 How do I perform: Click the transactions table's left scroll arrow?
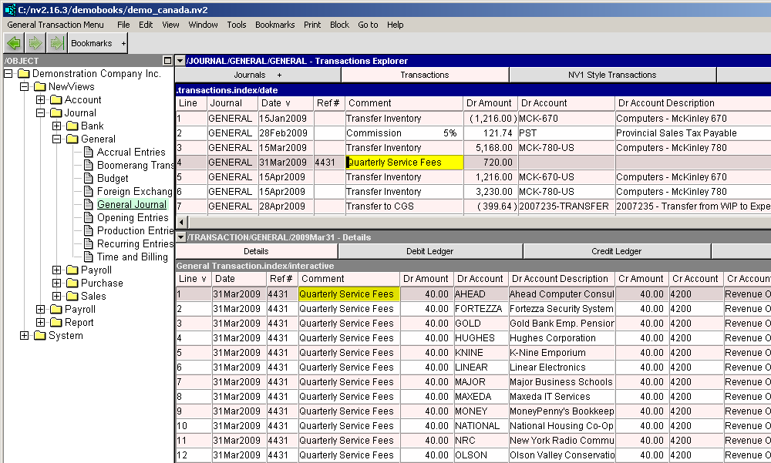pos(180,222)
